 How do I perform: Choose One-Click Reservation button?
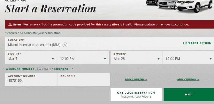click(x=136, y=95)
